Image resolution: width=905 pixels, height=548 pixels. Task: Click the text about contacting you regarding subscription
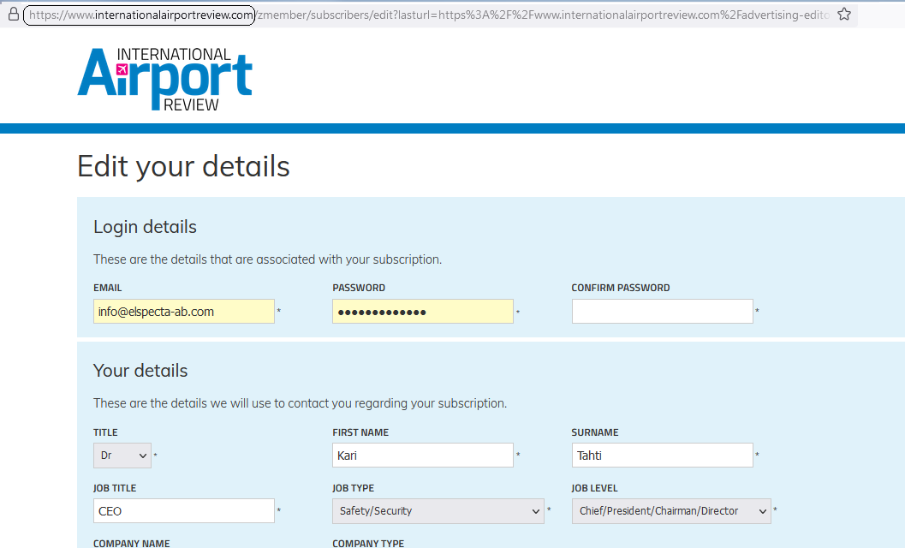click(x=301, y=403)
